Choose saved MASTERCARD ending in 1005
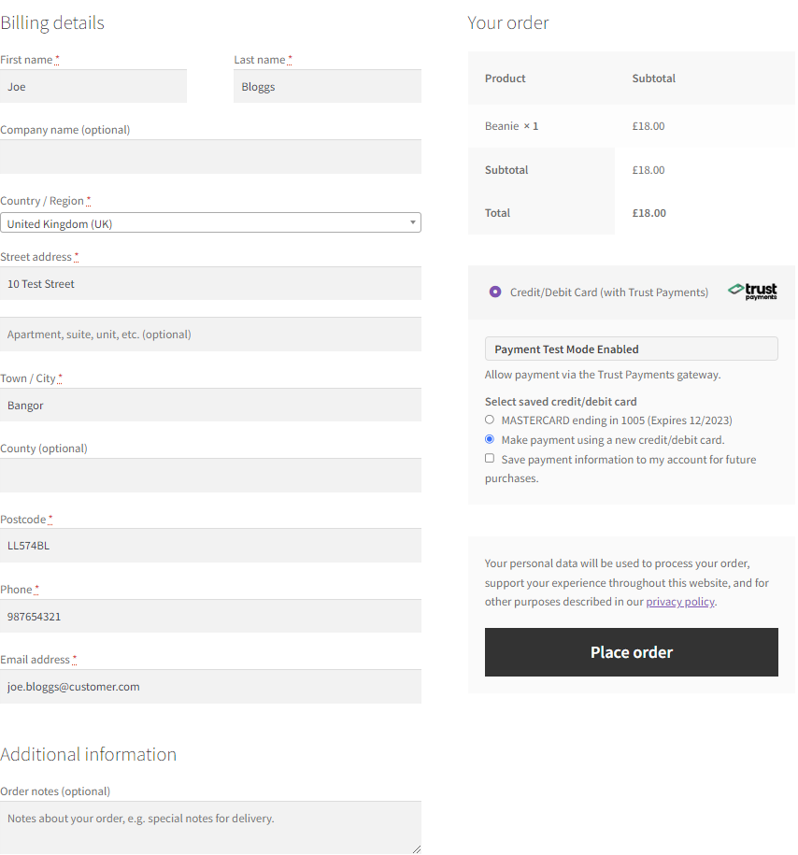 pos(490,420)
